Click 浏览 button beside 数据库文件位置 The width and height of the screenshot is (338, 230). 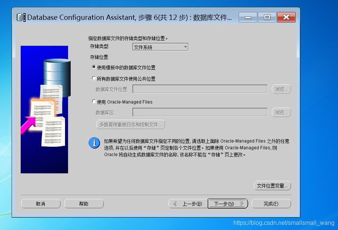(281, 89)
